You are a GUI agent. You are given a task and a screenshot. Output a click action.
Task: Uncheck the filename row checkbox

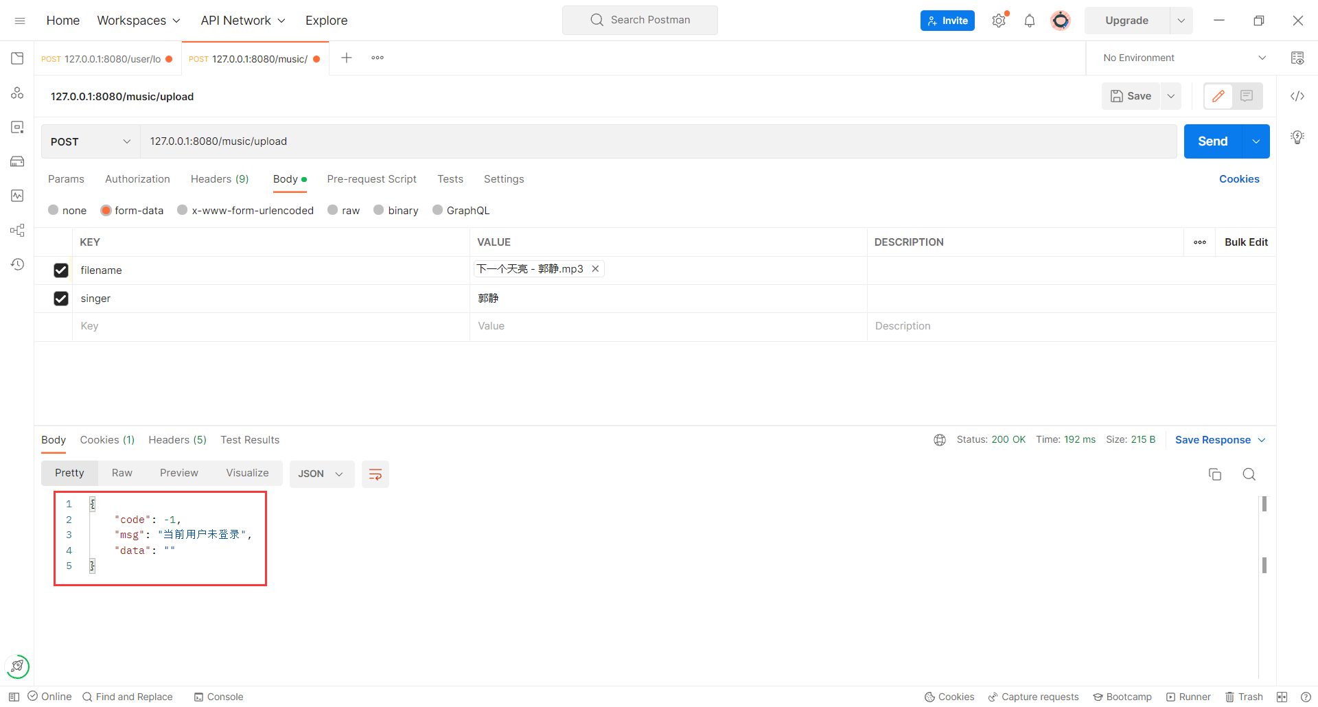61,270
